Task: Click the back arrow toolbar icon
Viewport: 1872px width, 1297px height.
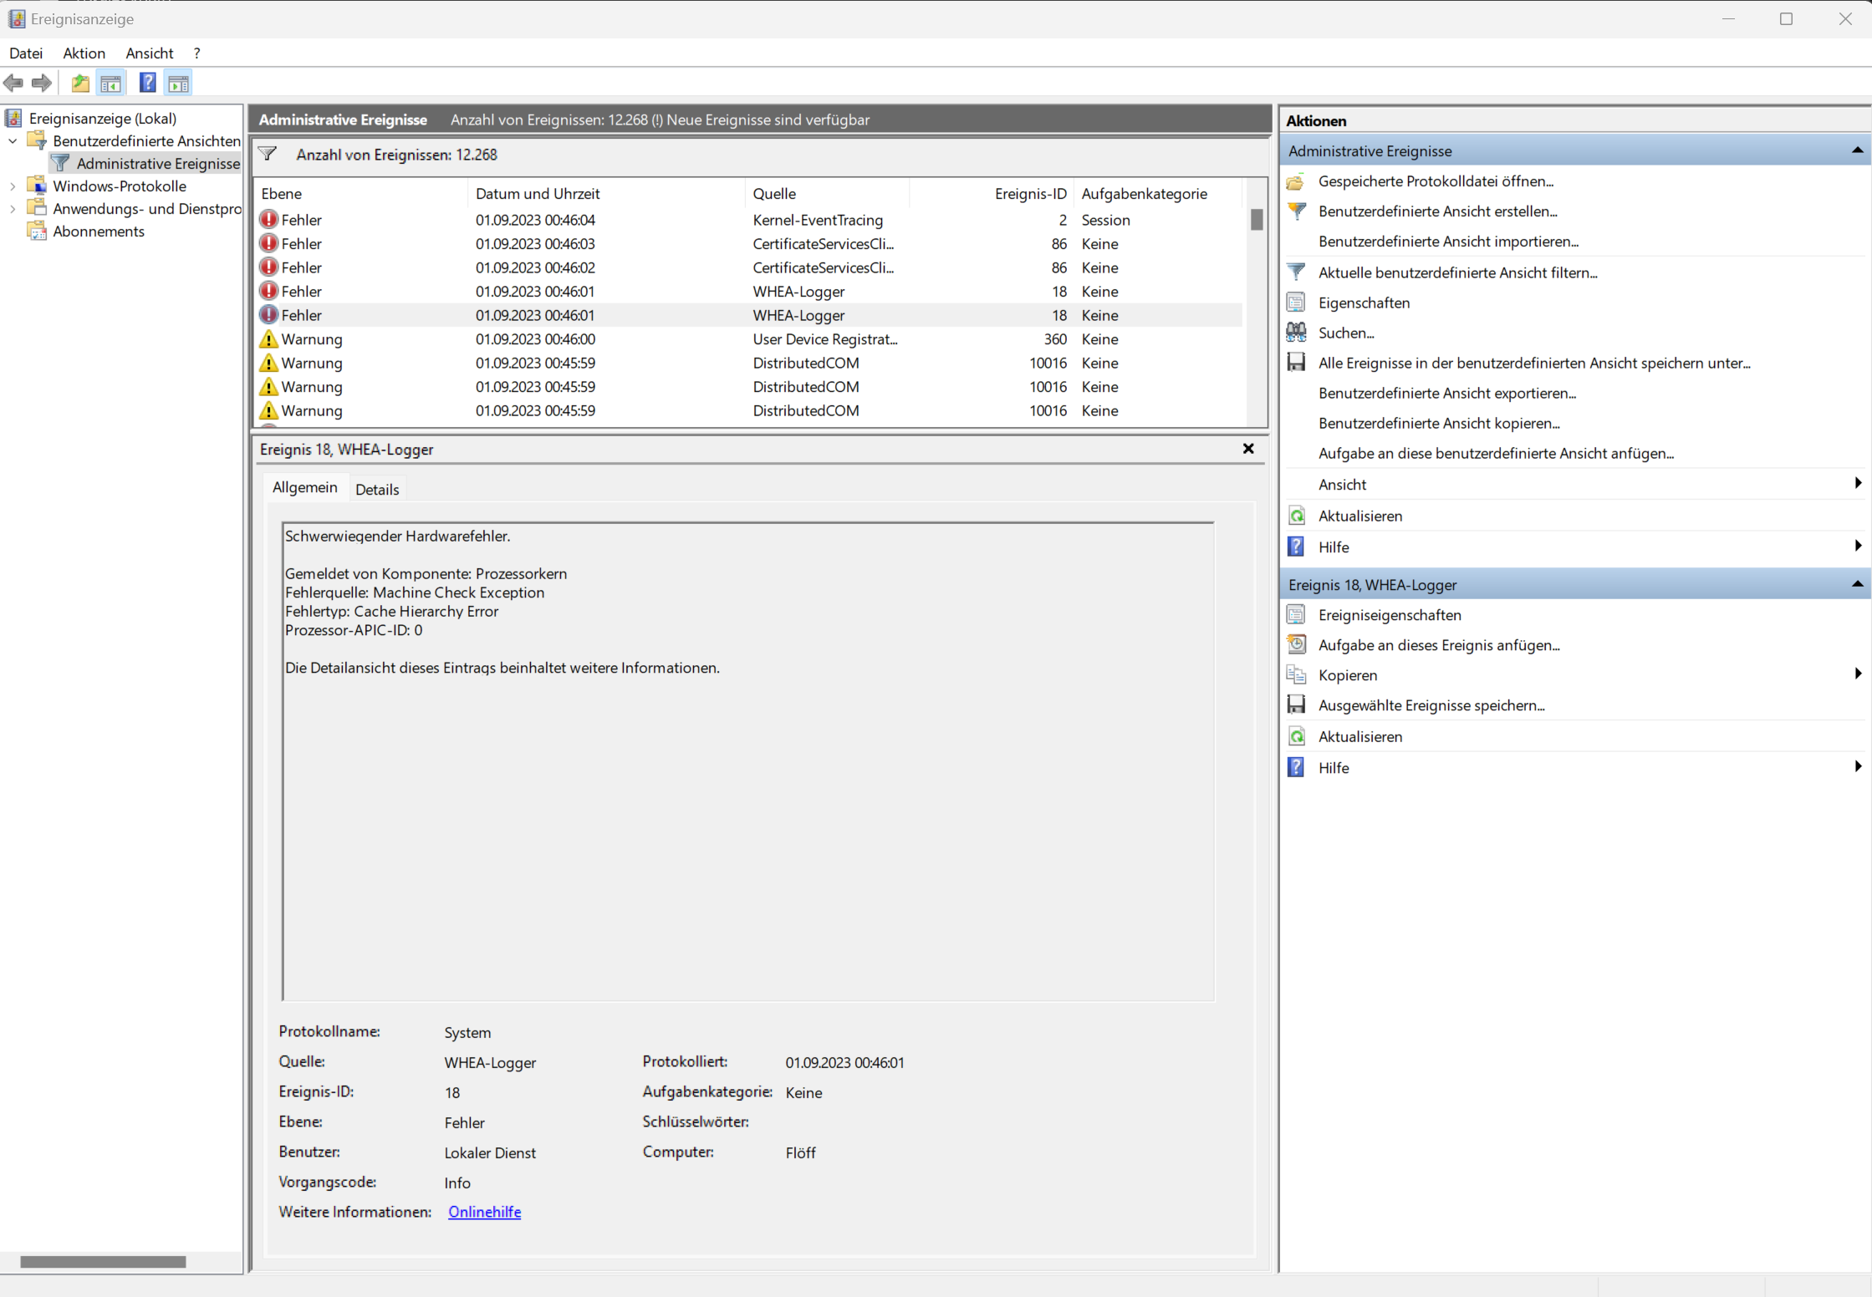Action: click(x=14, y=83)
